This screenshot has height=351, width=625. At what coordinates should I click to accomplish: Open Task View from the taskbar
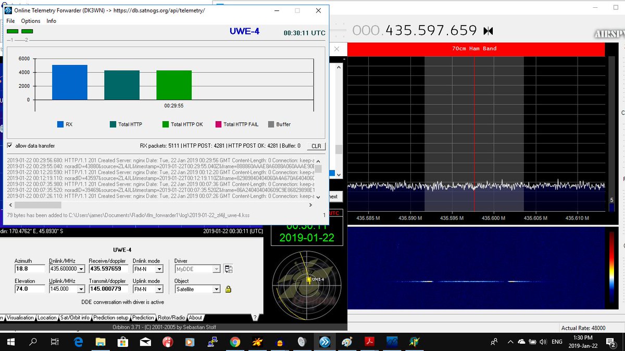coord(55,342)
